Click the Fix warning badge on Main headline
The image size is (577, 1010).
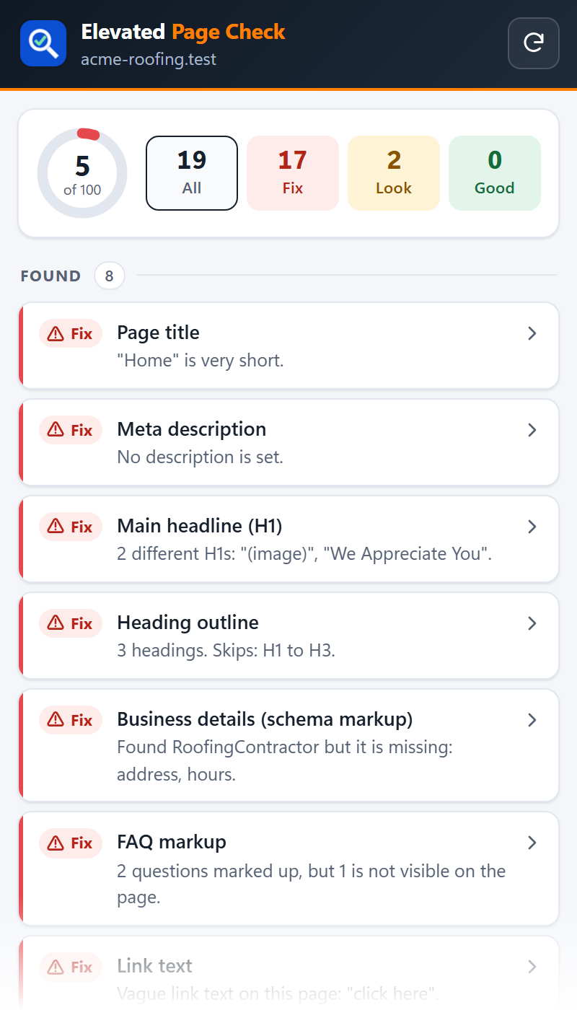click(71, 527)
